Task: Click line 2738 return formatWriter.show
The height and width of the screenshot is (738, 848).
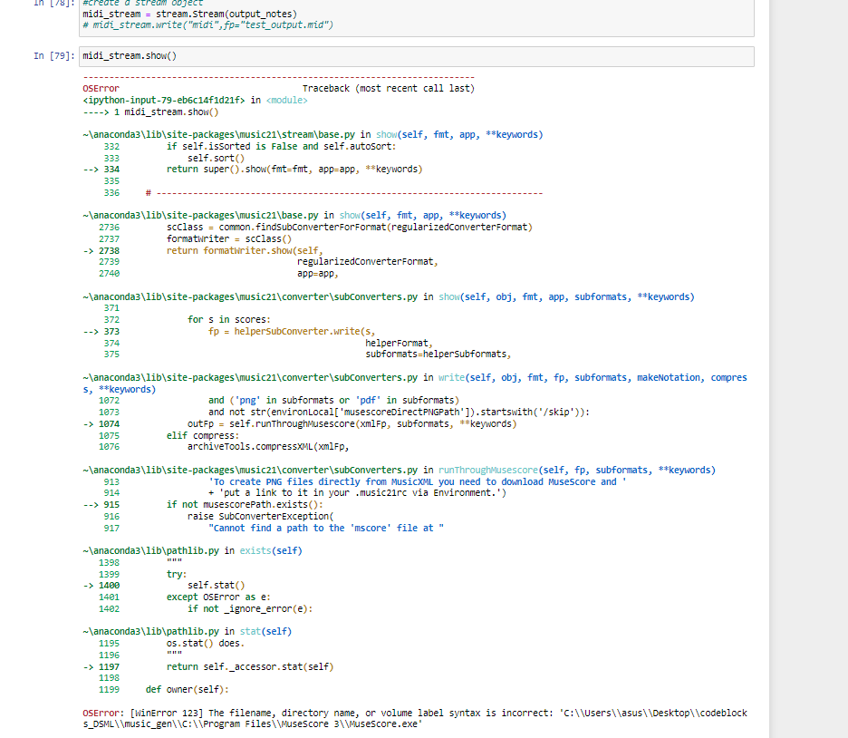Action: click(x=245, y=250)
